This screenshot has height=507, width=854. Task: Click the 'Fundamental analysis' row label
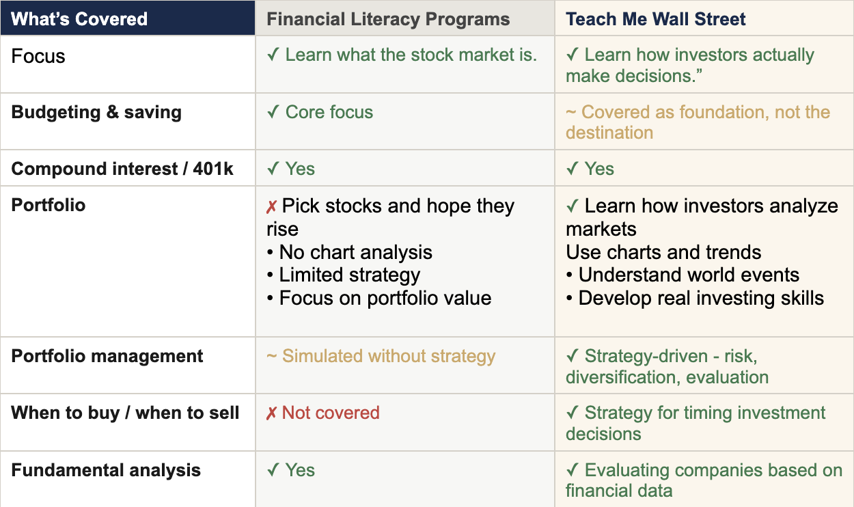[x=106, y=471]
